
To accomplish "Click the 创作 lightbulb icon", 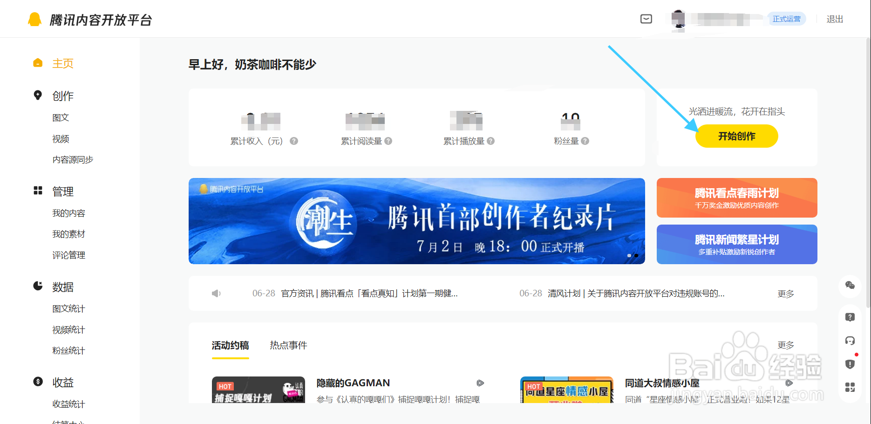I will coord(38,95).
